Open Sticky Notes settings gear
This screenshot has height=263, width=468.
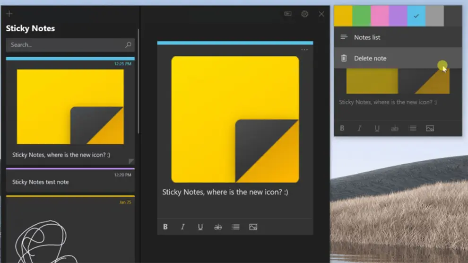(x=305, y=14)
